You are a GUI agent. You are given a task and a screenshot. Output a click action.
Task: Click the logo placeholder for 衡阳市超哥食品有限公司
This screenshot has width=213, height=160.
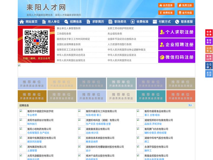coord(140,113)
